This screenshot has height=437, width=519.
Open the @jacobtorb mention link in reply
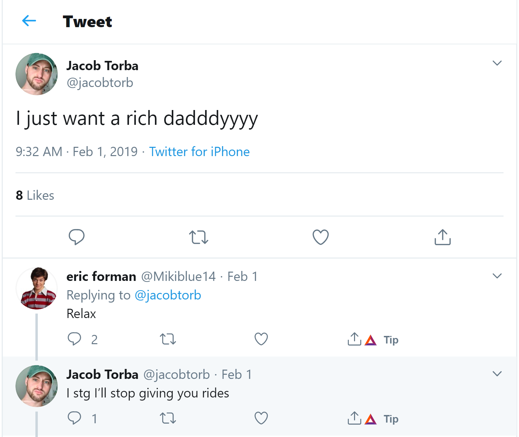(168, 295)
